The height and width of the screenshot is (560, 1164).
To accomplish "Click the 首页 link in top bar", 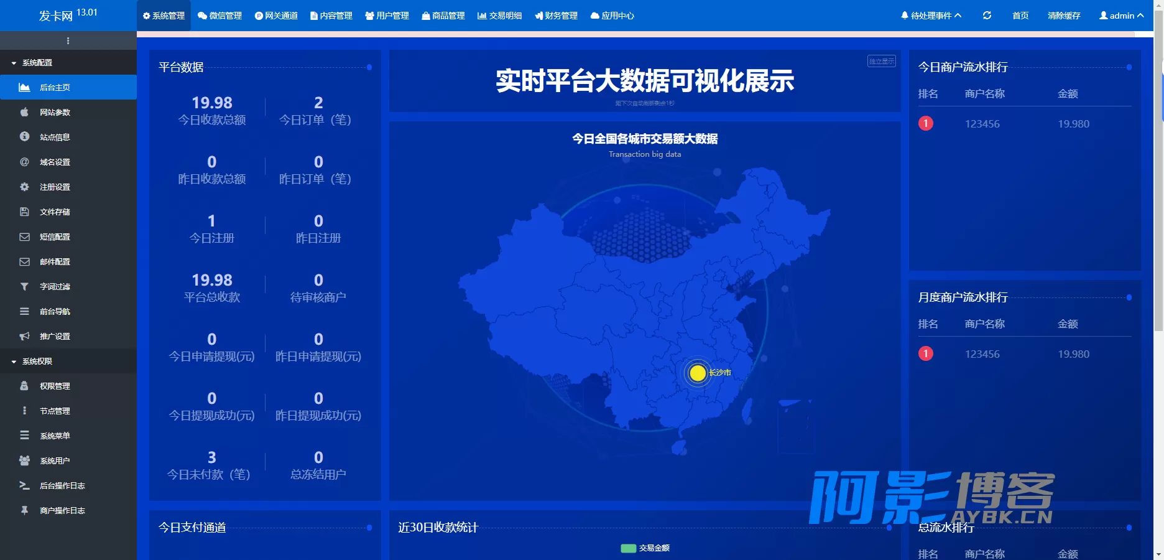I will [x=1020, y=16].
